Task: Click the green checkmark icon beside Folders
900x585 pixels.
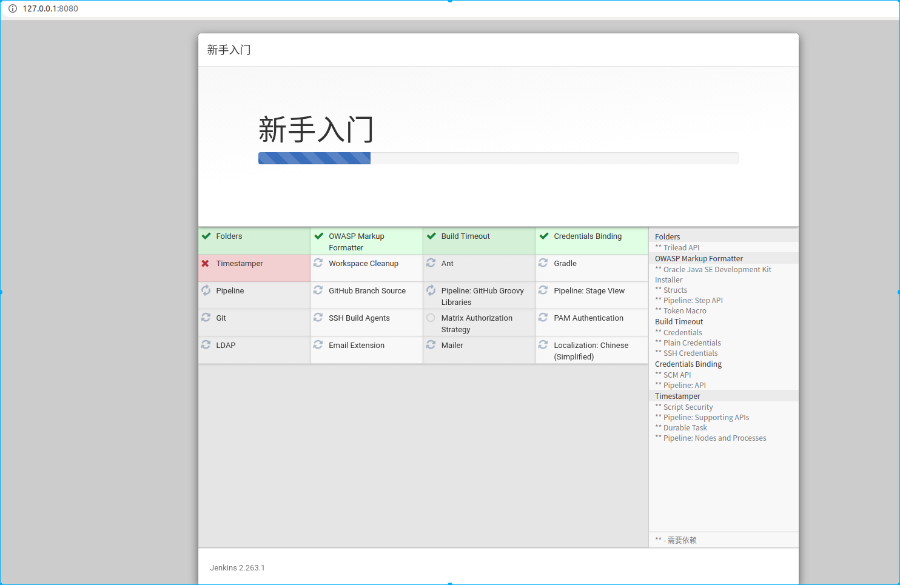Action: click(206, 236)
